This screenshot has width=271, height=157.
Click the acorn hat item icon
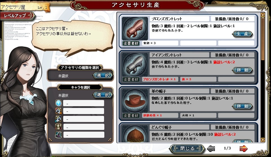click(135, 134)
